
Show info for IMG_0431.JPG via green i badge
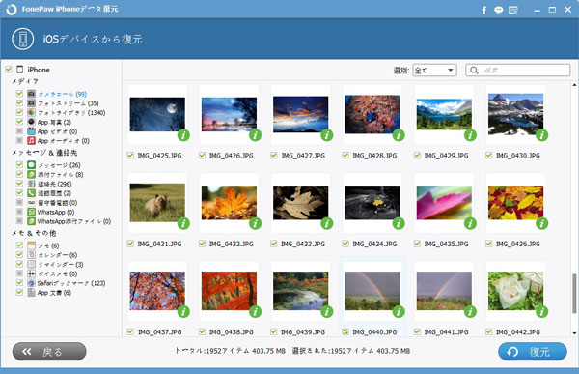click(183, 223)
